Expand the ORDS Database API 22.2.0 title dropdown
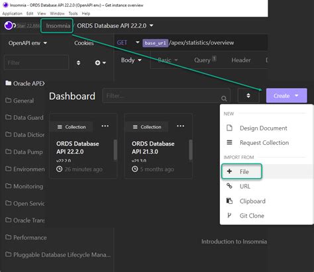This screenshot has height=272, width=314. coord(115,26)
